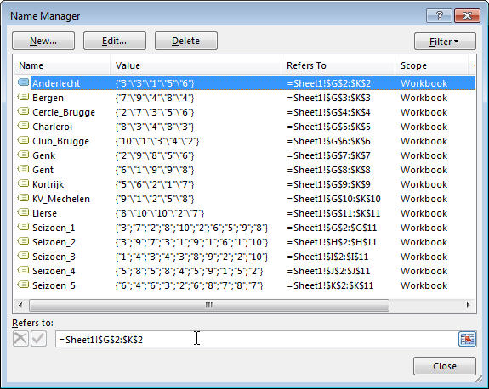Click the name icon beside Gent
Screen dimensions: 489x389
pos(24,169)
